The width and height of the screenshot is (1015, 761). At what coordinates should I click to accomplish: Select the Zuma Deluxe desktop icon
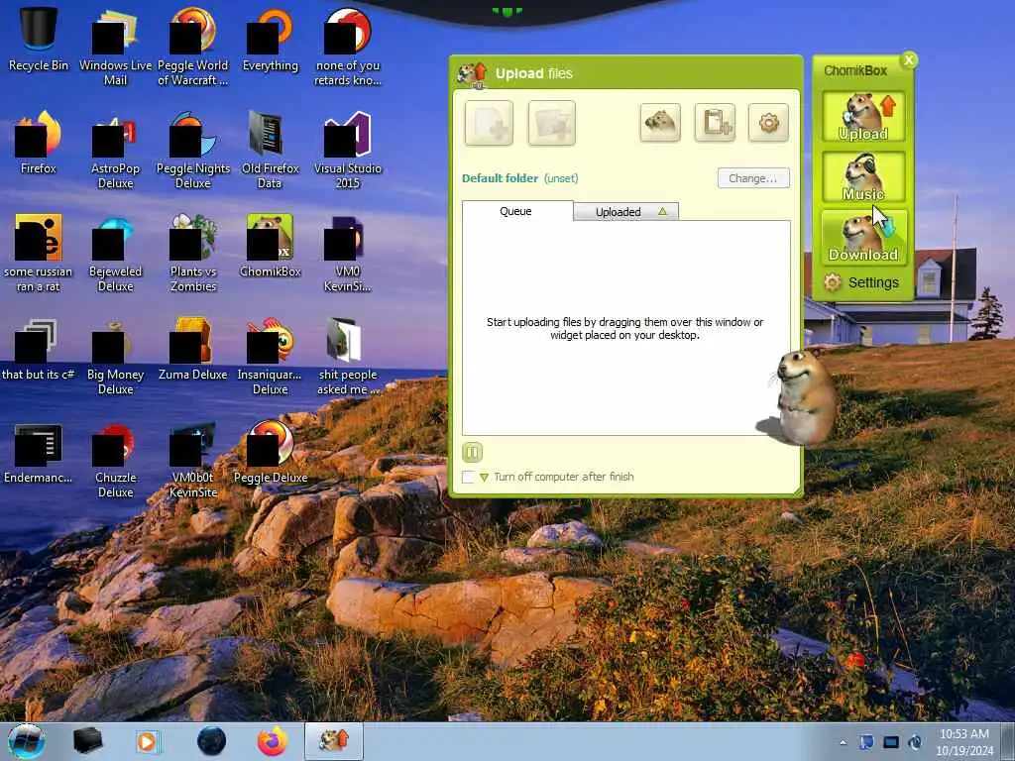193,348
